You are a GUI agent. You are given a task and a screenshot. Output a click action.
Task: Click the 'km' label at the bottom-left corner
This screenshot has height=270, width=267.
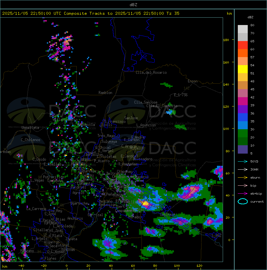click(5, 266)
